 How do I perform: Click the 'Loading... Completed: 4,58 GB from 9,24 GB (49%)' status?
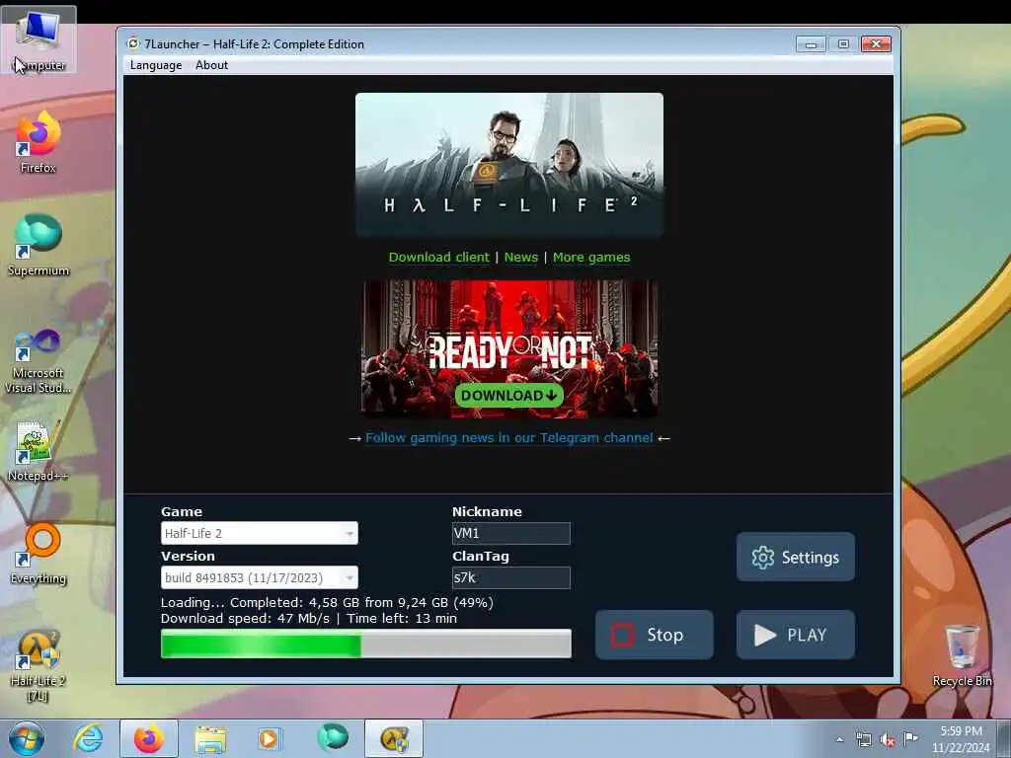point(327,603)
